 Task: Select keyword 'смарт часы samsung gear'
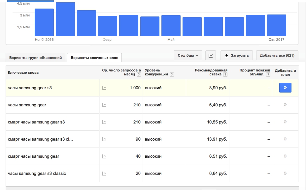[33, 156]
